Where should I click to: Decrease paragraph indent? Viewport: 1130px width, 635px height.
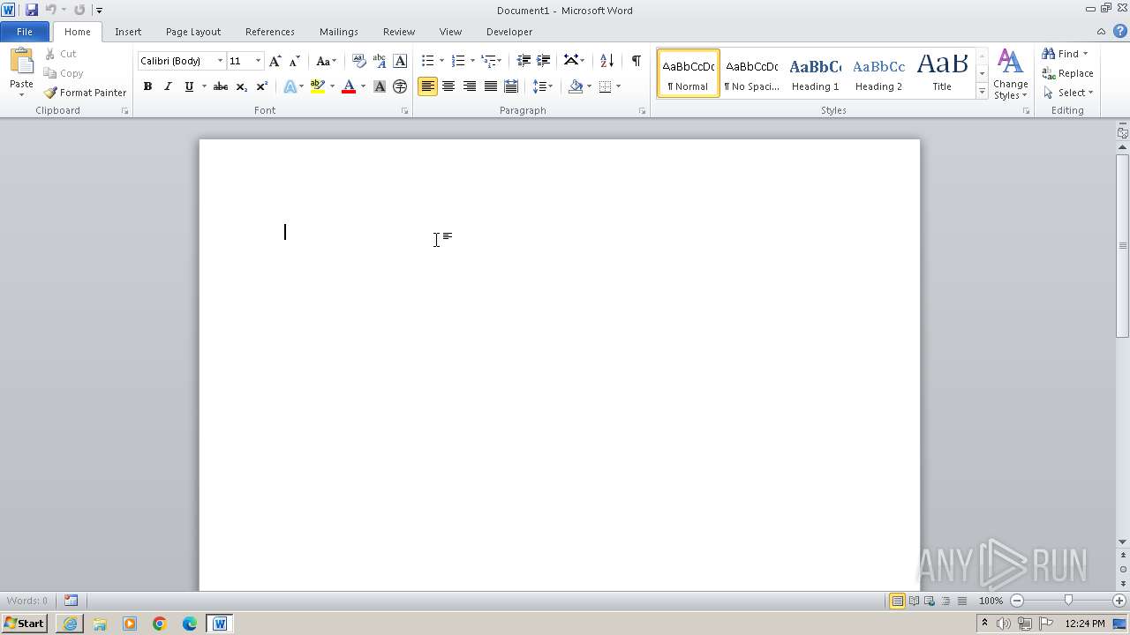524,61
